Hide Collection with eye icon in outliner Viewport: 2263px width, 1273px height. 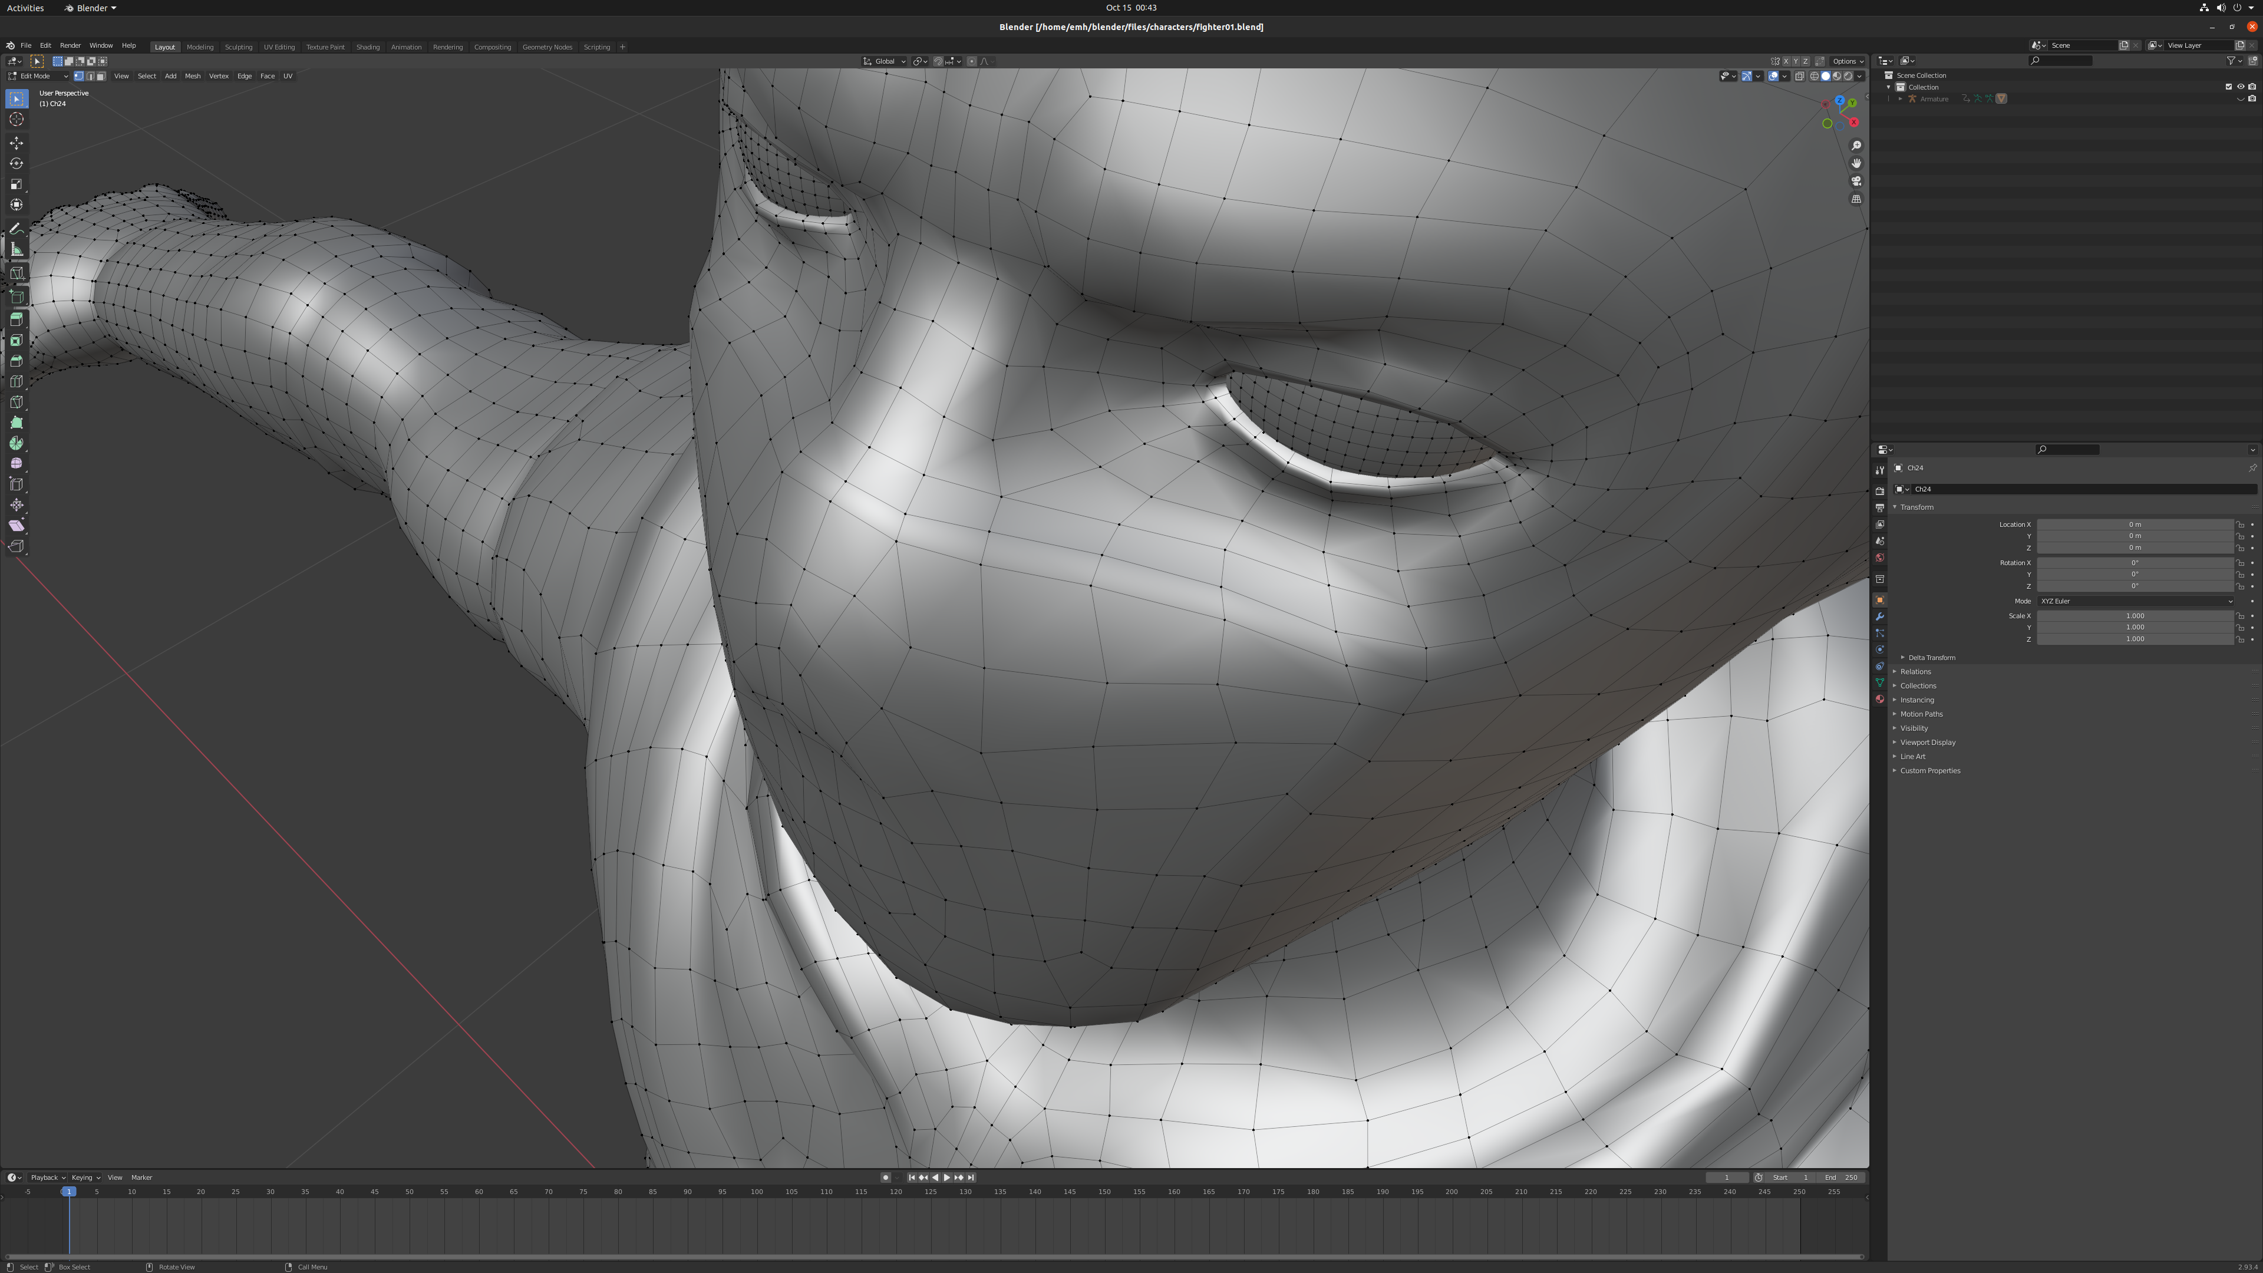click(x=2240, y=87)
